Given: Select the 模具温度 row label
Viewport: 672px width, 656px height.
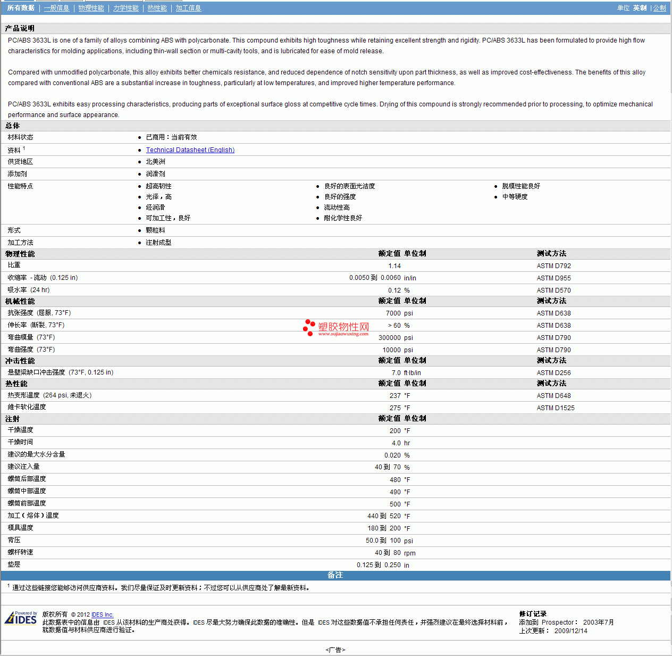Looking at the screenshot, I should (x=20, y=528).
